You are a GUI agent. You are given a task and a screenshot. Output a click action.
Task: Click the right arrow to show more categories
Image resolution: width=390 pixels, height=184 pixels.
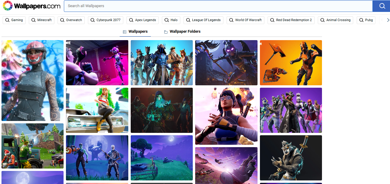(388, 20)
